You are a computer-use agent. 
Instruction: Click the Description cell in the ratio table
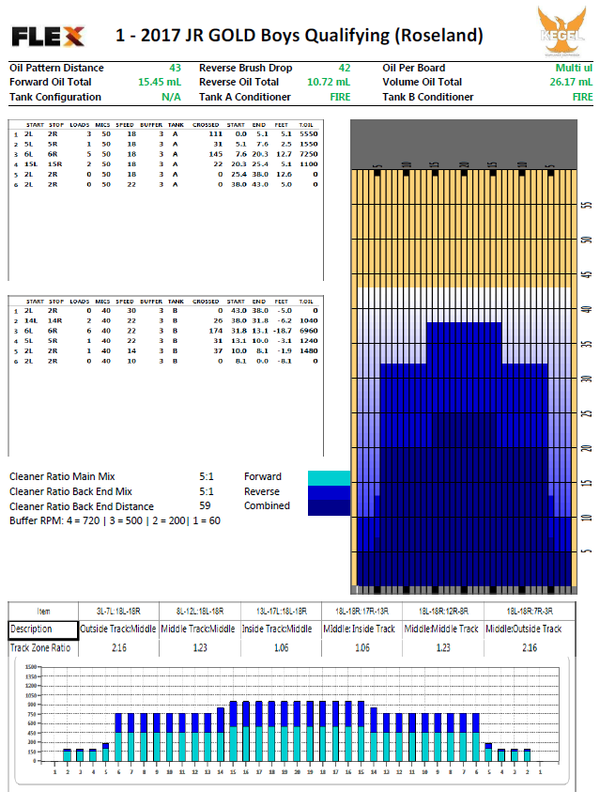point(42,629)
